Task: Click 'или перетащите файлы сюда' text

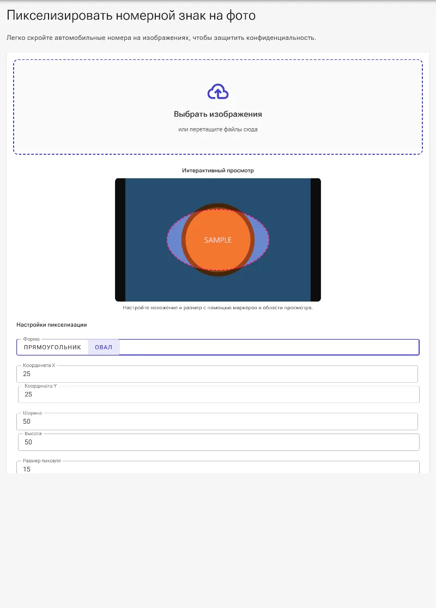Action: click(x=218, y=129)
